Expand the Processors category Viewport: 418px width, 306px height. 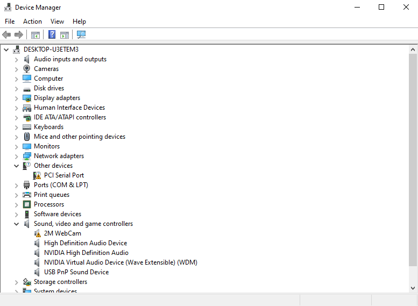tap(16, 205)
